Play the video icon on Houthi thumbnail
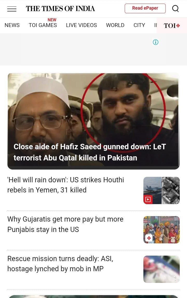Image resolution: width=187 pixels, height=298 pixels. [148, 199]
